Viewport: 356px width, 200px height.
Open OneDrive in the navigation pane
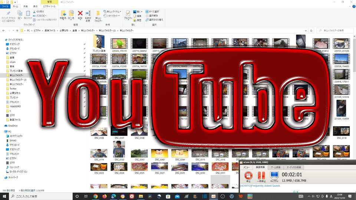[13, 126]
